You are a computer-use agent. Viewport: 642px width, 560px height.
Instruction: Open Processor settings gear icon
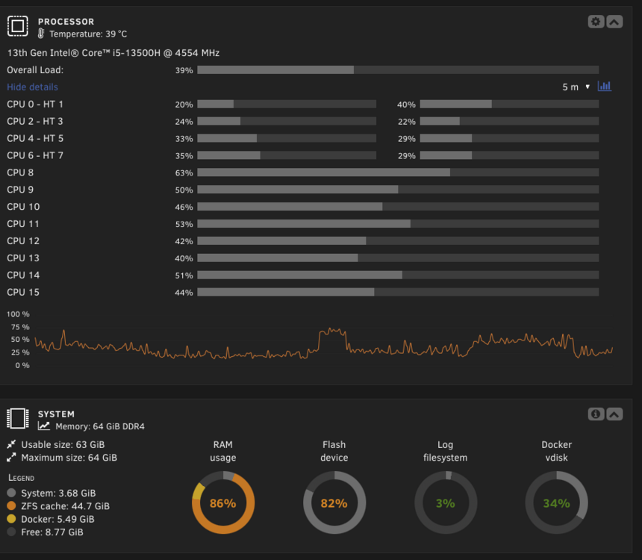pos(596,22)
